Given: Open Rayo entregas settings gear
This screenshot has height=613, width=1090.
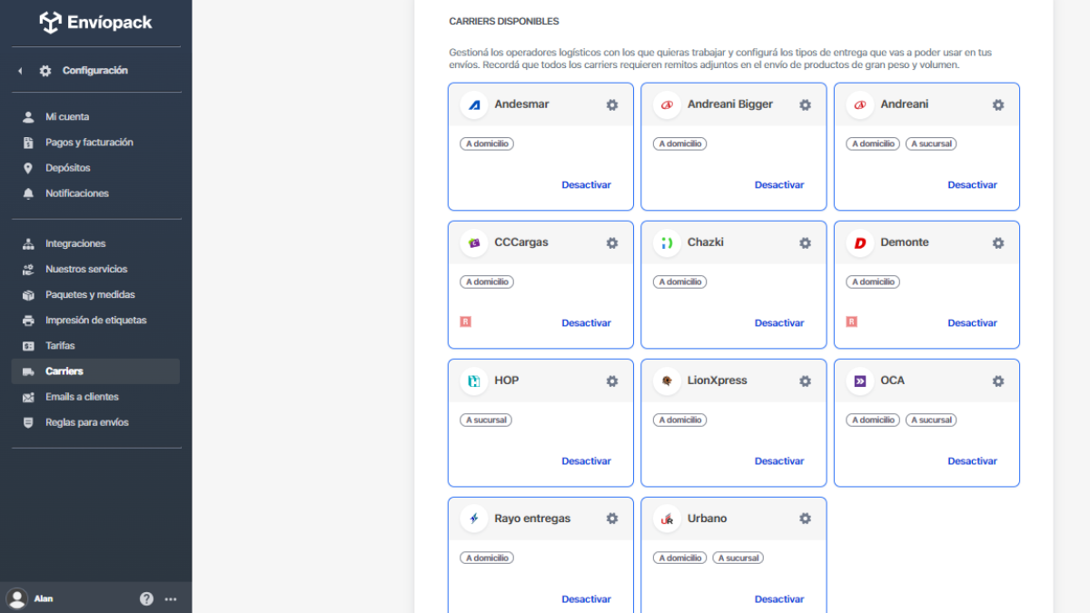Looking at the screenshot, I should (612, 519).
